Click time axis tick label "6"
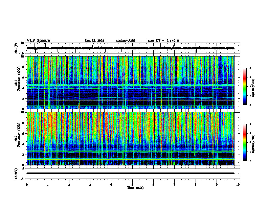The image size is (268, 207). coord(154,185)
